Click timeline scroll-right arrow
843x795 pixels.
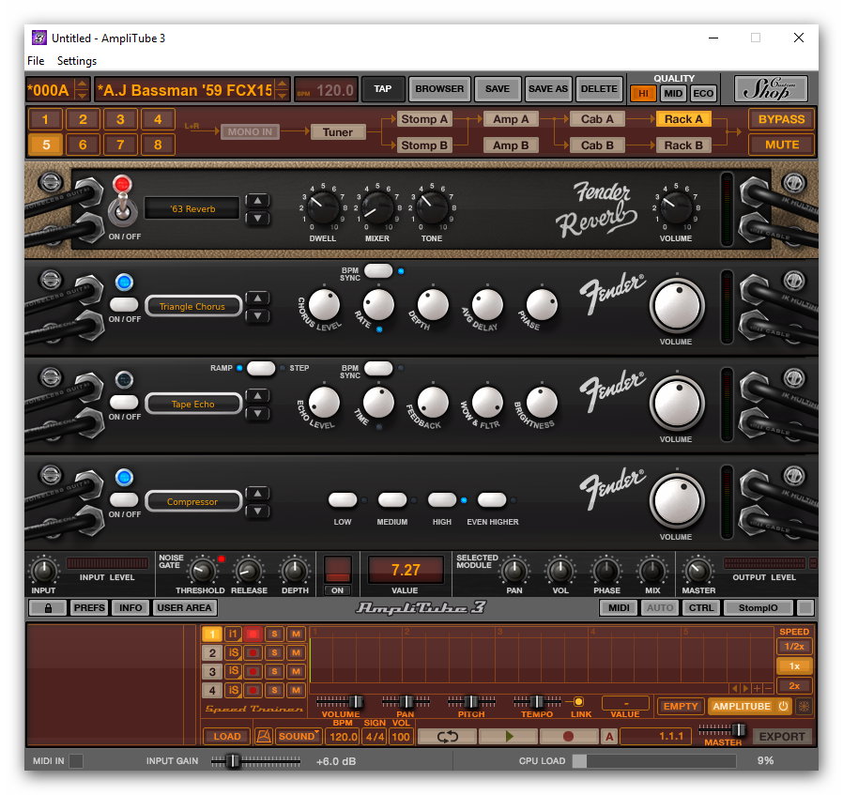point(745,688)
